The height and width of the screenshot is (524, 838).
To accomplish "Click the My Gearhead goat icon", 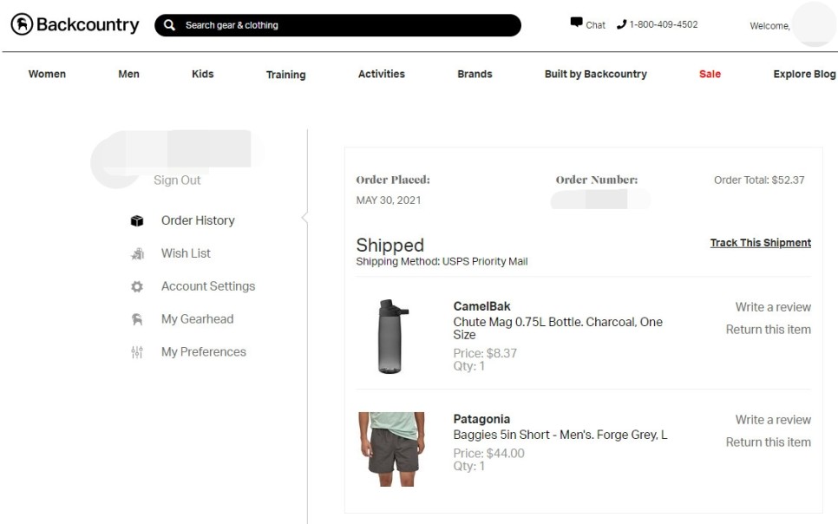I will coord(137,319).
